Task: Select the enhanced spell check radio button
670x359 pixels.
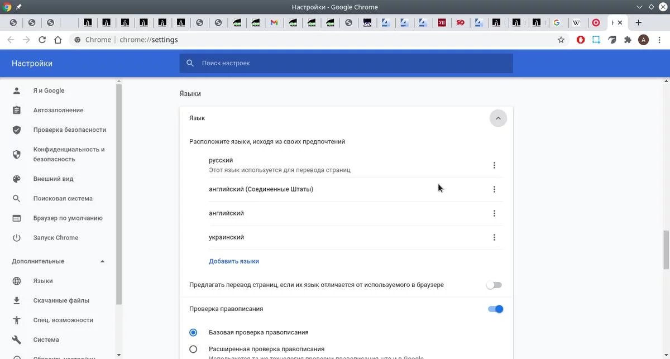Action: pos(193,349)
